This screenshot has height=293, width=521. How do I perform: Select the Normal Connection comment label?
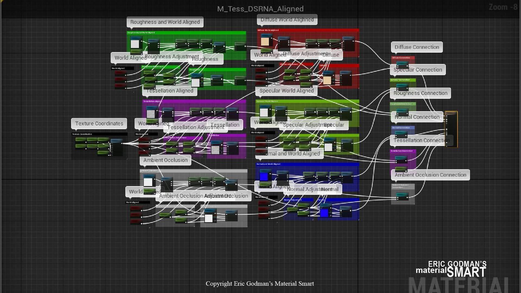(x=417, y=117)
